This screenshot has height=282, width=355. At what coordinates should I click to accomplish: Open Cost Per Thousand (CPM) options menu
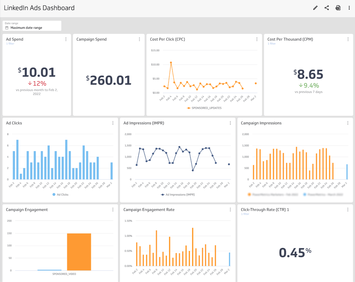click(348, 39)
